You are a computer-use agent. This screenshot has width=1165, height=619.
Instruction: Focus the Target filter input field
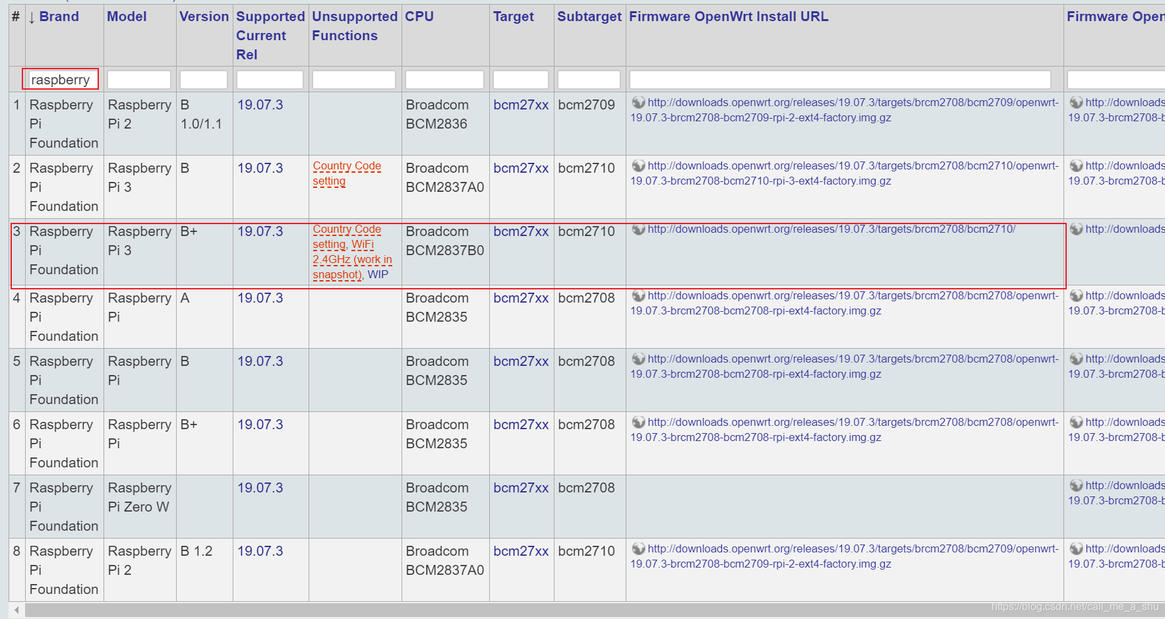pos(521,80)
